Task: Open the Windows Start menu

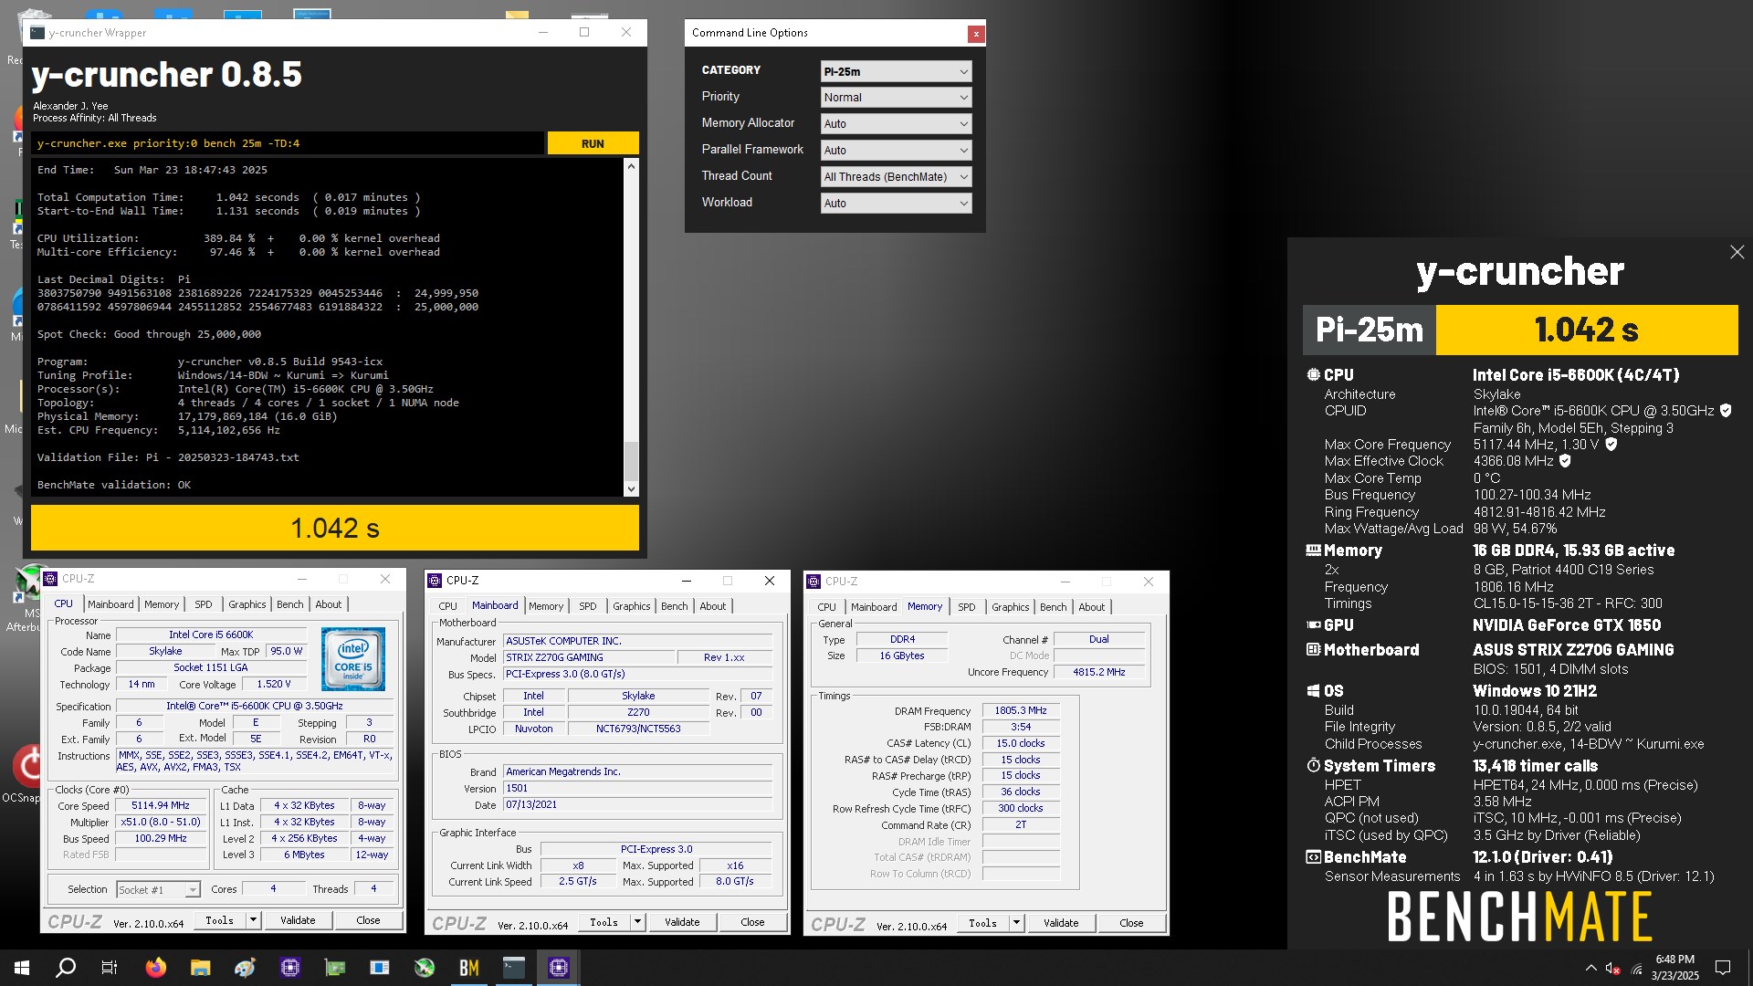Action: (x=22, y=968)
